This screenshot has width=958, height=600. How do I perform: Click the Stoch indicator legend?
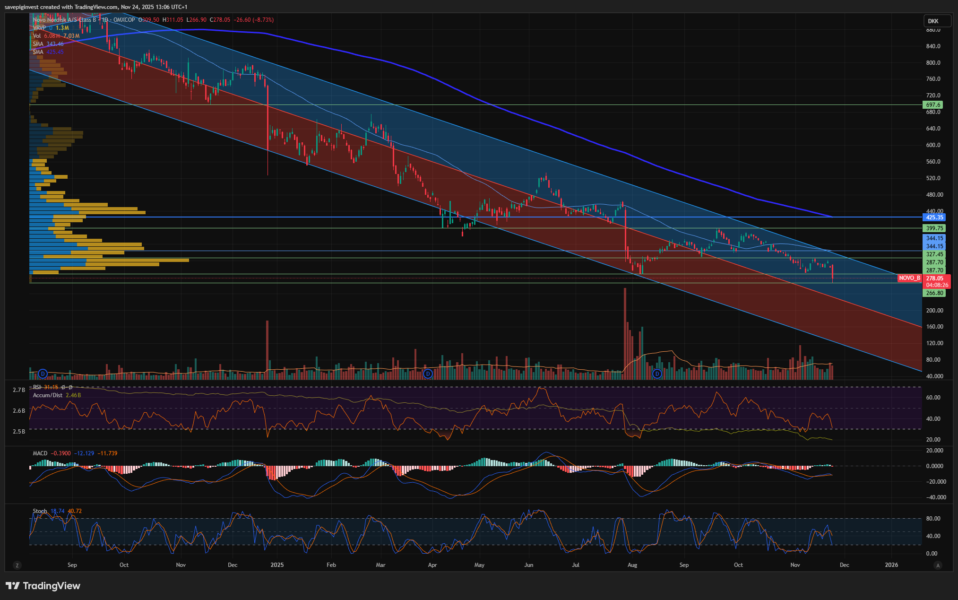pos(40,511)
